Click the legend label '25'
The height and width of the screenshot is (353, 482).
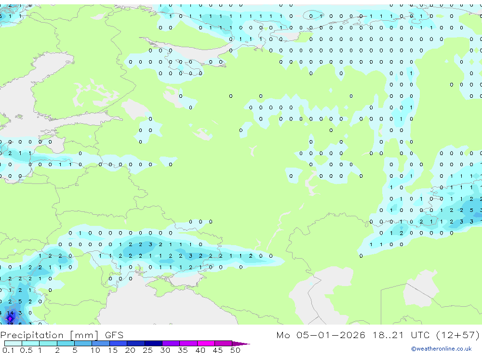(x=147, y=350)
